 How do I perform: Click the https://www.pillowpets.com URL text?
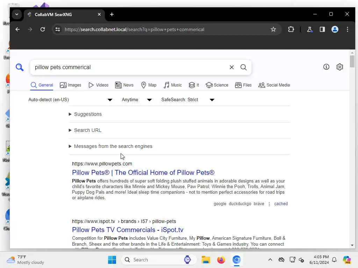click(102, 164)
